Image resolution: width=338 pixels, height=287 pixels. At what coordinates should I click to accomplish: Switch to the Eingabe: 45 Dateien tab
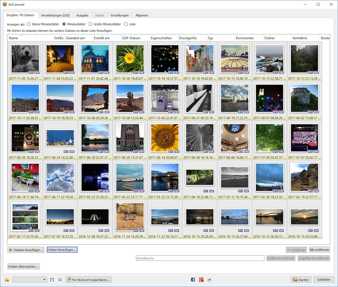point(20,15)
